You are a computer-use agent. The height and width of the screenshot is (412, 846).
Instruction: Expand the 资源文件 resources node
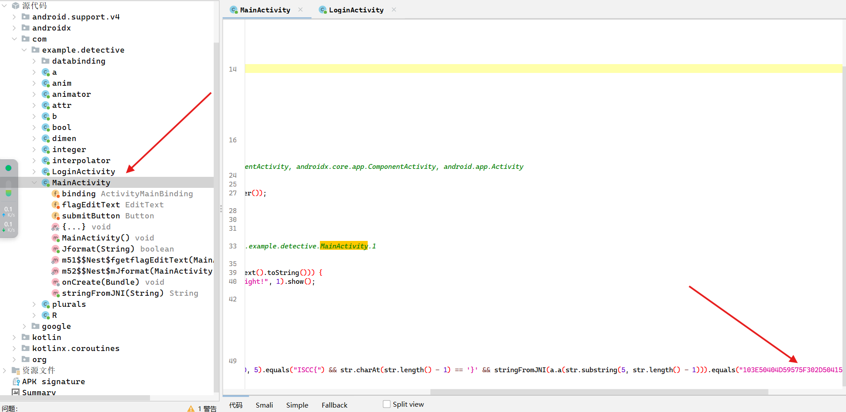pyautogui.click(x=4, y=370)
